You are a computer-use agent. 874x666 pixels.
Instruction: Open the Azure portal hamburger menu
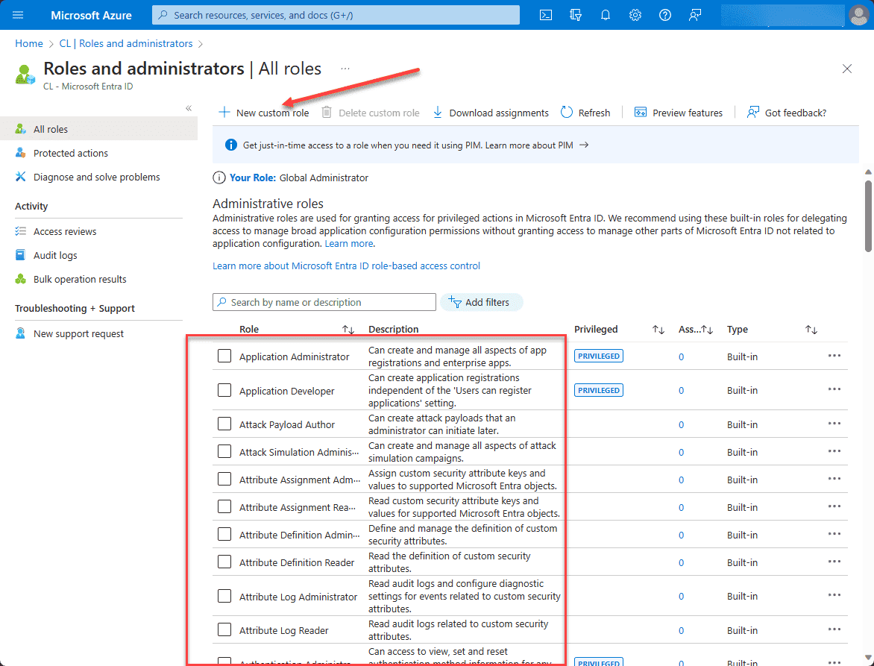coord(18,15)
